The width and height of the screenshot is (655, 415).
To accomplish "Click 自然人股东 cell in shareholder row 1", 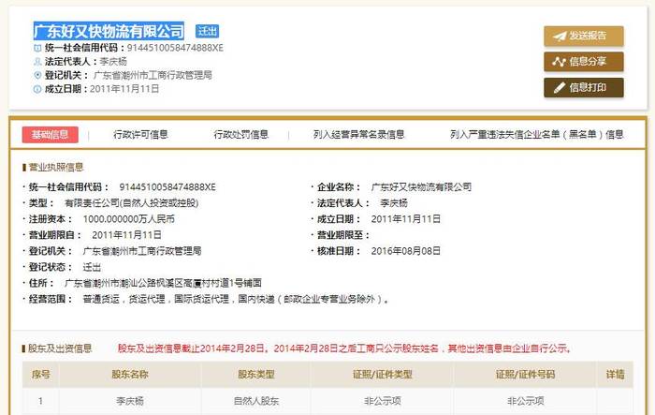I will tap(256, 401).
